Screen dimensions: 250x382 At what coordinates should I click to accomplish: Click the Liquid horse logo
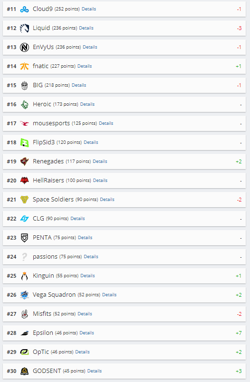pyautogui.click(x=24, y=28)
